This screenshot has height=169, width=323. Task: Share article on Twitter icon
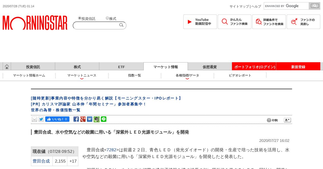click(41, 119)
